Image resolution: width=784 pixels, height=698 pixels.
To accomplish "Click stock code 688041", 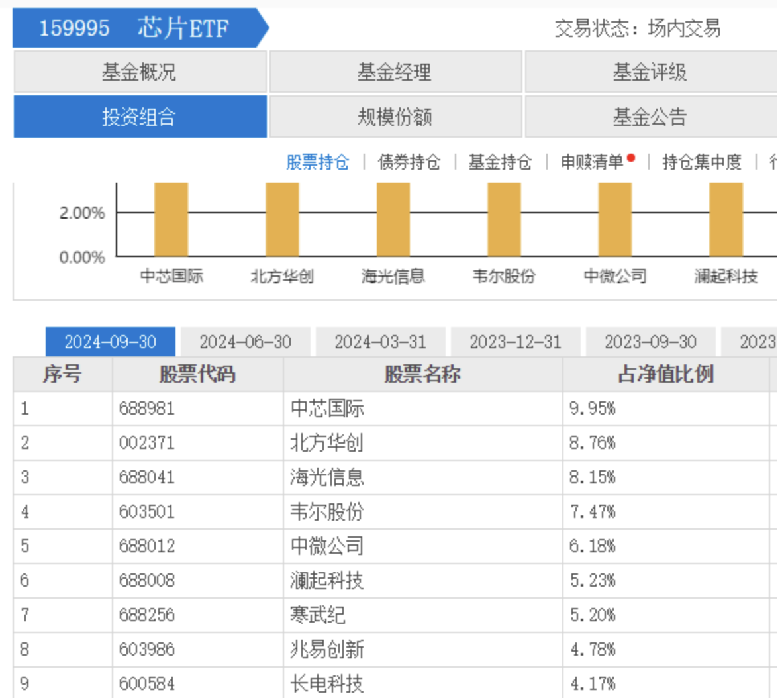I will [147, 477].
